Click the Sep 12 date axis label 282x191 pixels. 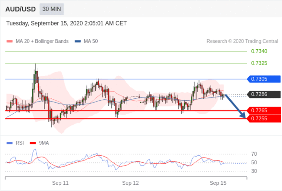pos(130,183)
